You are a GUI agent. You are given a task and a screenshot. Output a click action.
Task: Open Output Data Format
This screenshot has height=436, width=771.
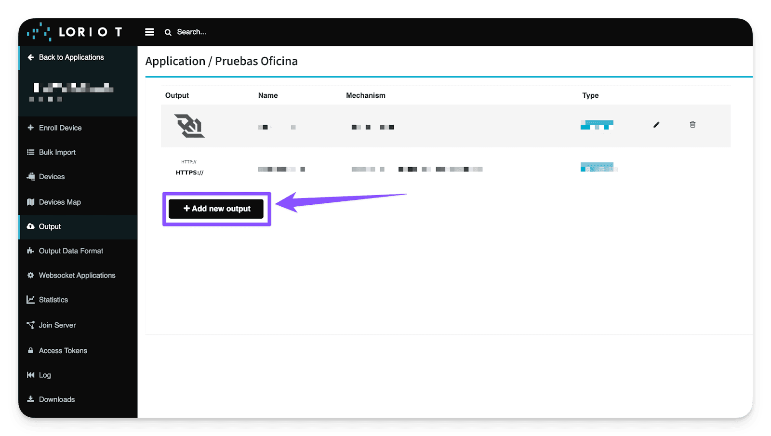(71, 251)
